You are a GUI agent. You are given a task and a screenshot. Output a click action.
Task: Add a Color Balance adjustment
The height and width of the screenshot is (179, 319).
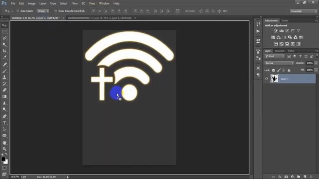[x=279, y=37]
